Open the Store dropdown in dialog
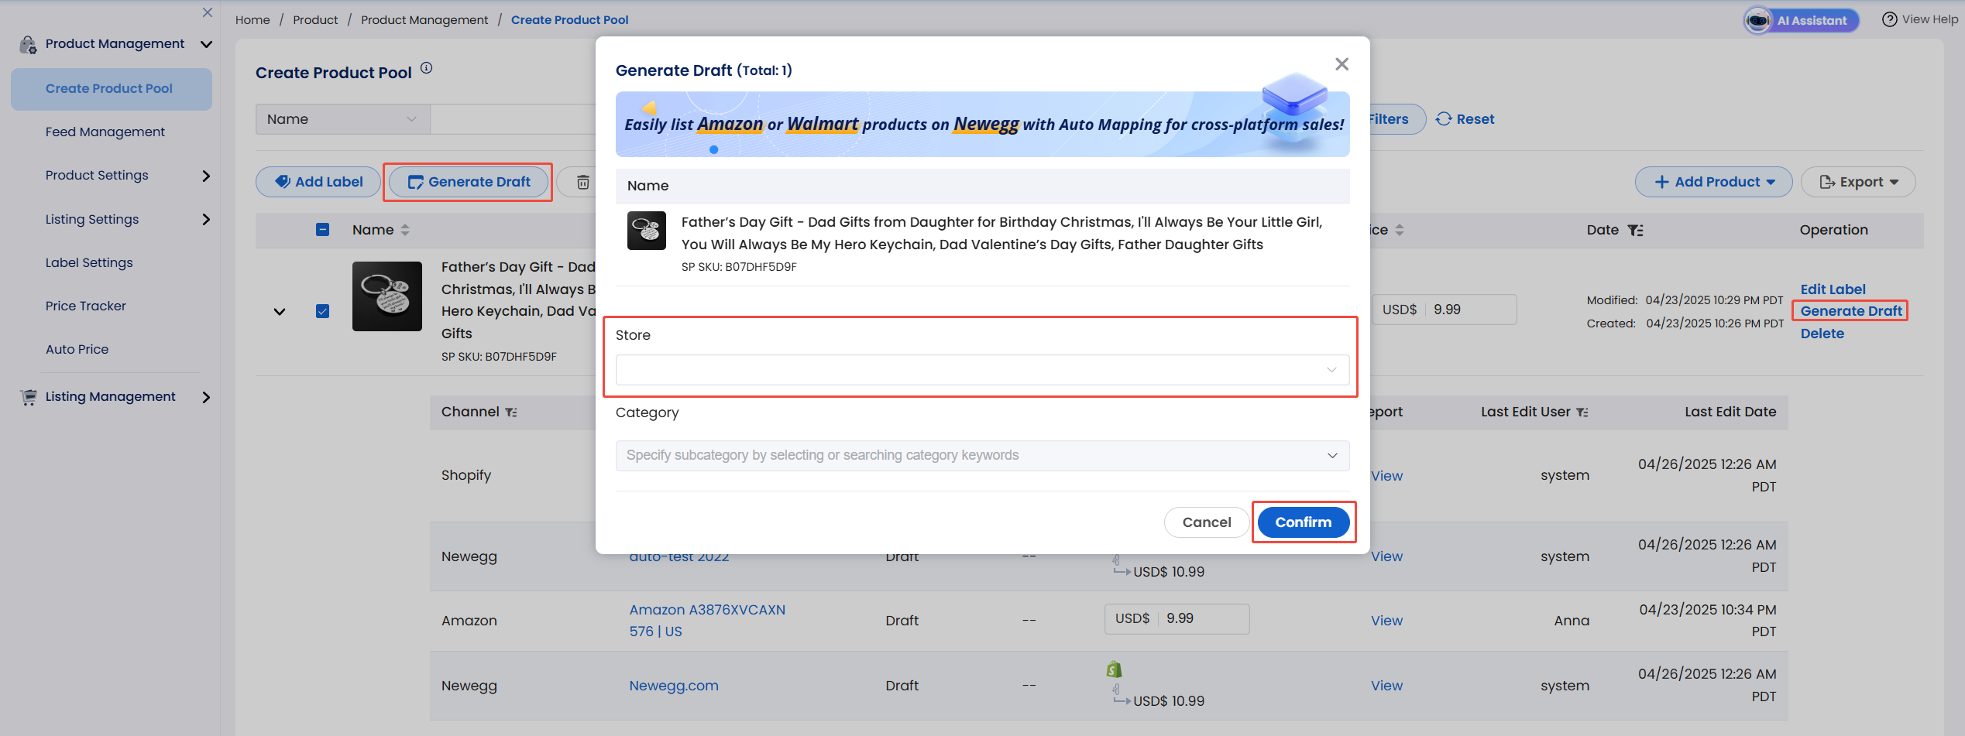This screenshot has height=736, width=1965. [x=982, y=370]
